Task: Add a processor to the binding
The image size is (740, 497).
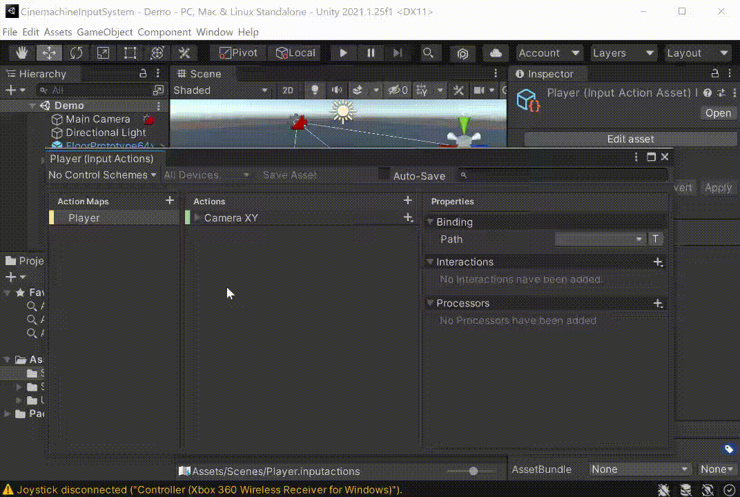Action: [658, 303]
